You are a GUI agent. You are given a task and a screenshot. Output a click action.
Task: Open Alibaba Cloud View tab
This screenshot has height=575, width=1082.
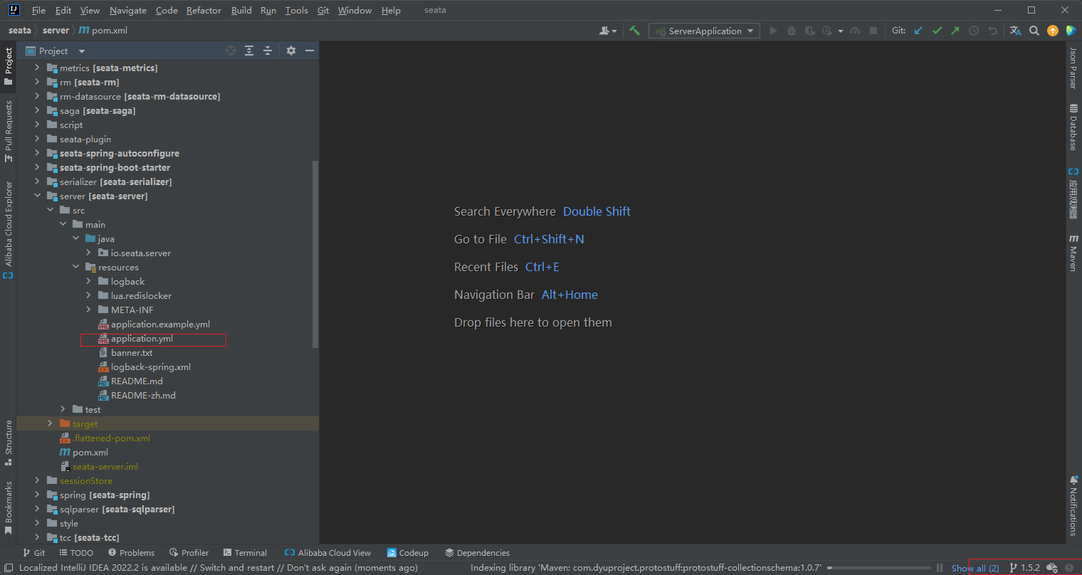point(327,553)
